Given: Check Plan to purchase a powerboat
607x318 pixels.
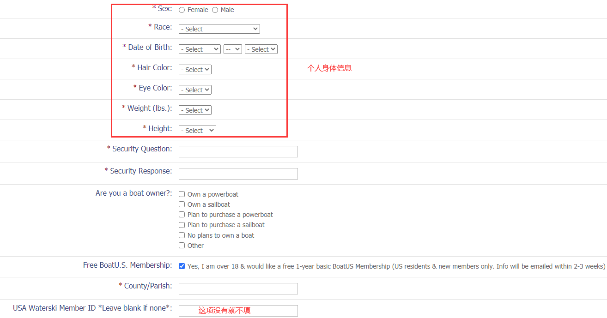Looking at the screenshot, I should (x=182, y=215).
